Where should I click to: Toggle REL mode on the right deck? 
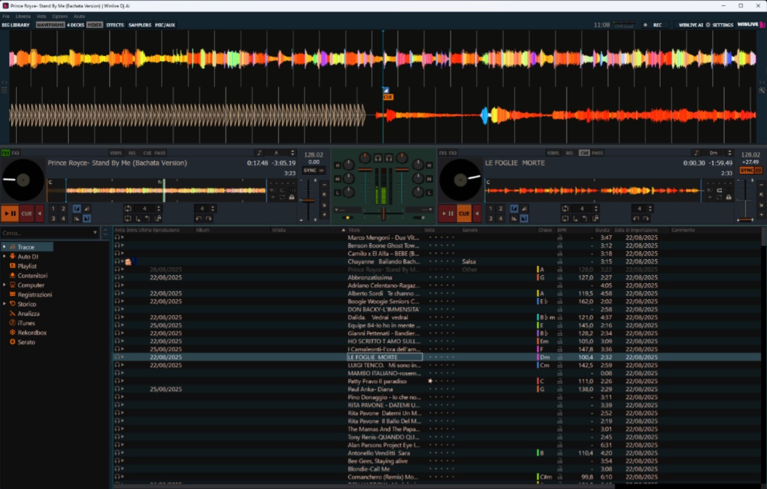click(569, 153)
